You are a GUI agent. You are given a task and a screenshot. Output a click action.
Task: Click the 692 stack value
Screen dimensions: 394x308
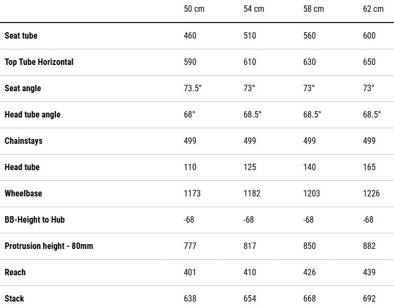pyautogui.click(x=369, y=298)
